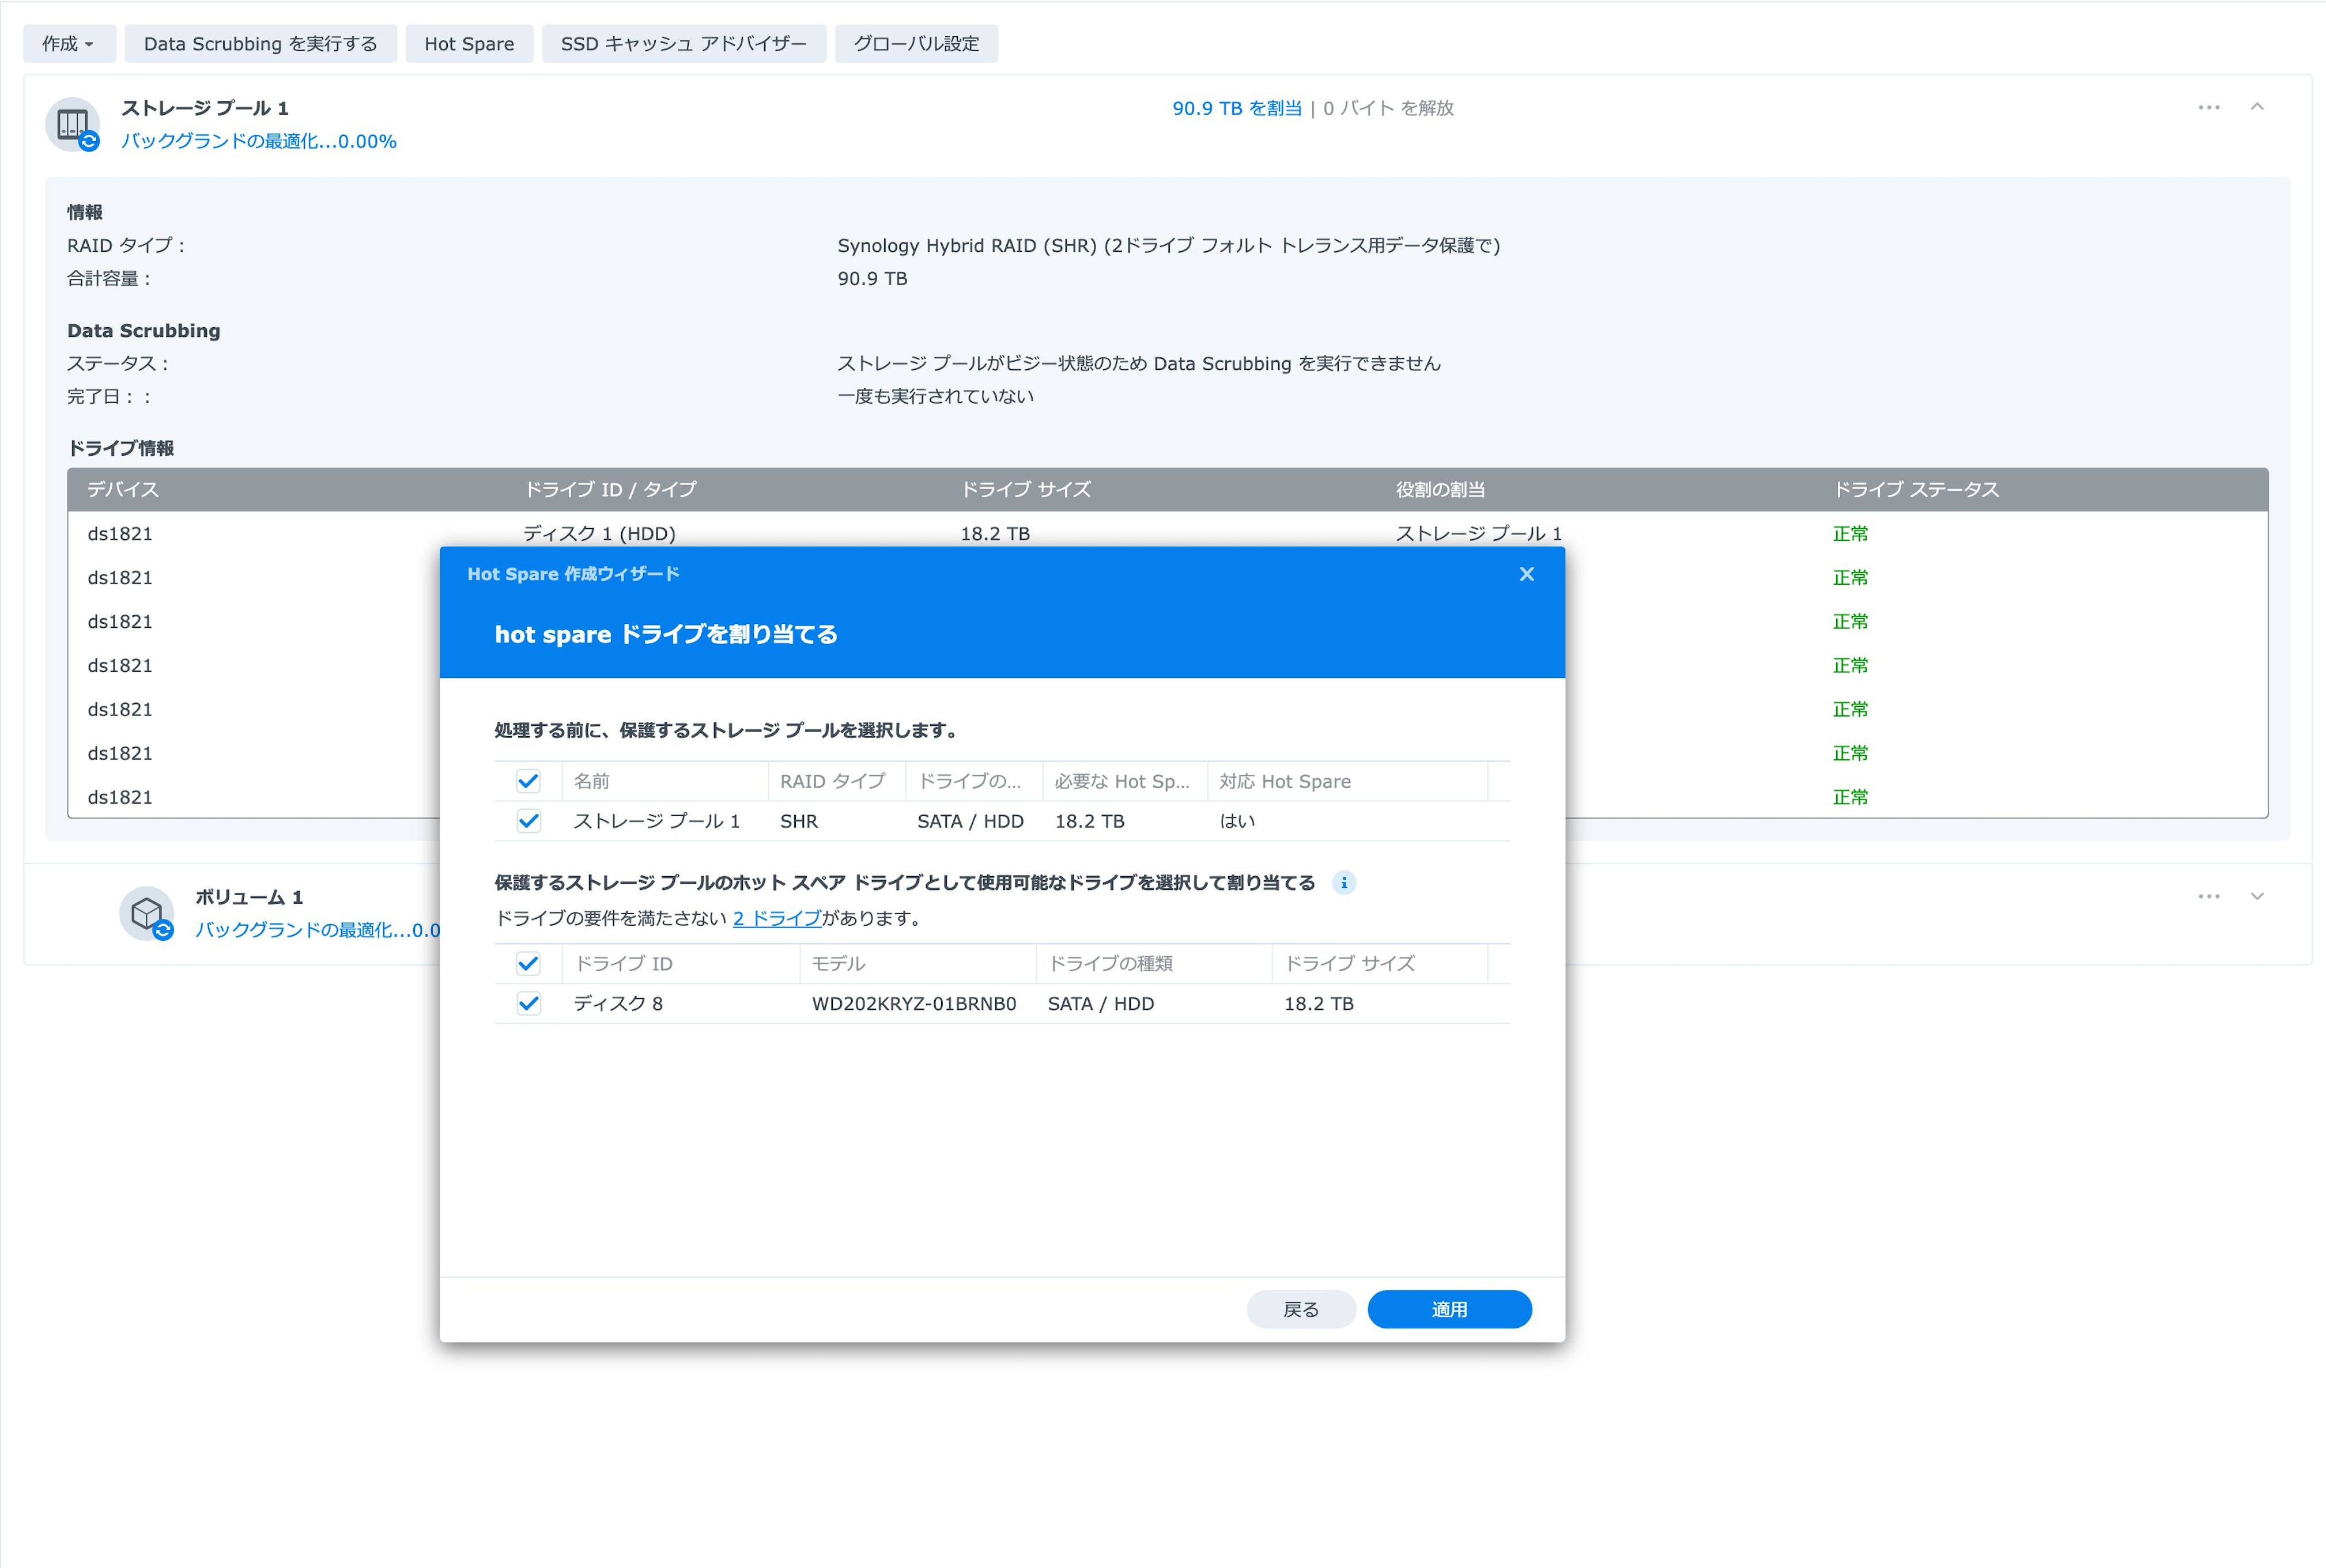The width and height of the screenshot is (2326, 1568).
Task: Open the Hot Spare toolbar item
Action: (468, 44)
